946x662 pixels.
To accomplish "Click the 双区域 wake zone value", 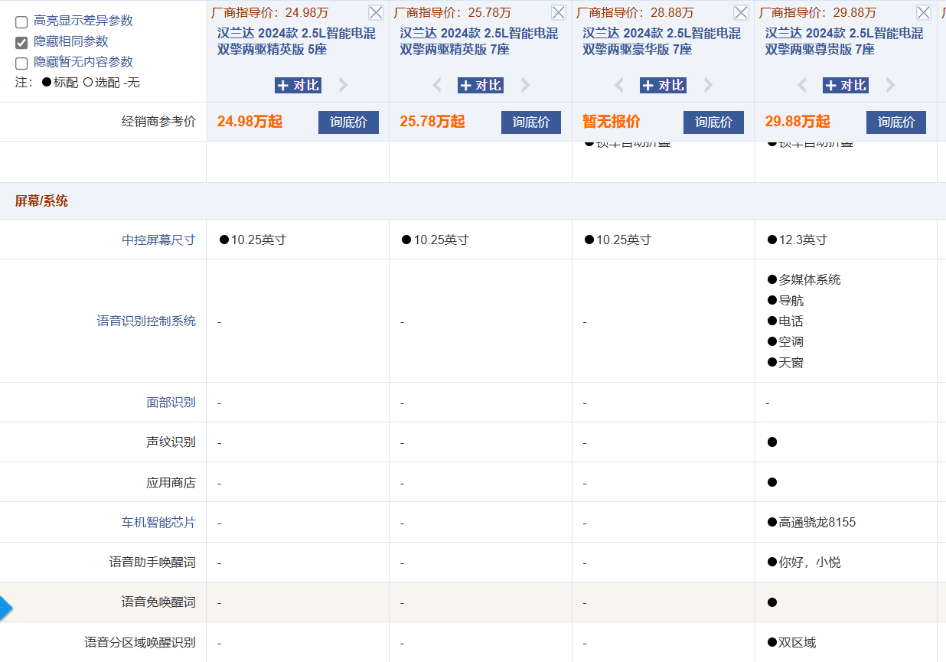I will point(797,642).
